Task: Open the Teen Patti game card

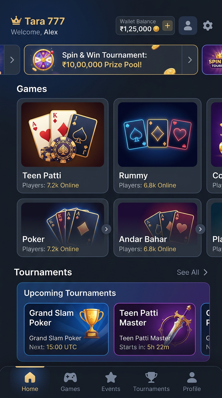Action: pyautogui.click(x=63, y=146)
